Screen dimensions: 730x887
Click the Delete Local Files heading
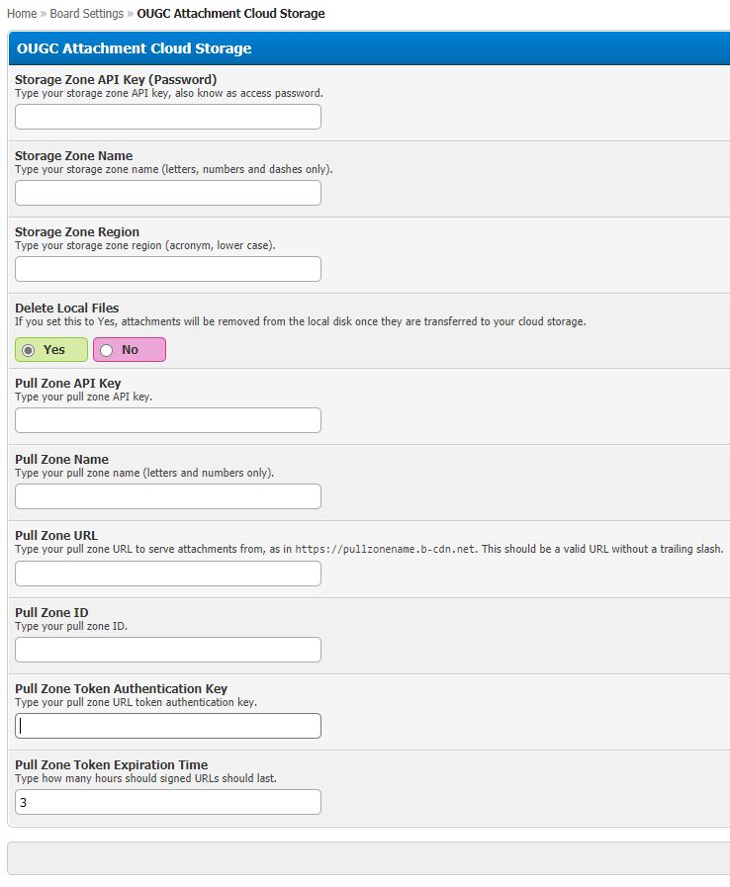pyautogui.click(x=67, y=308)
